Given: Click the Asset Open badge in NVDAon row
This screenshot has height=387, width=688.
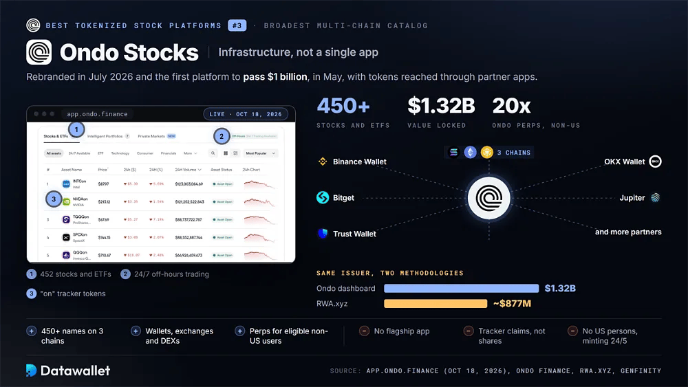Looking at the screenshot, I should coord(223,201).
